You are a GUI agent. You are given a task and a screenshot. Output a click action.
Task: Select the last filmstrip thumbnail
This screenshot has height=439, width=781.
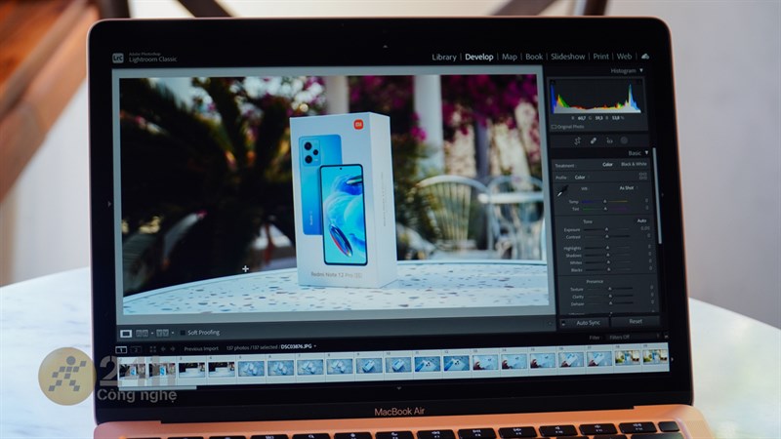click(654, 357)
